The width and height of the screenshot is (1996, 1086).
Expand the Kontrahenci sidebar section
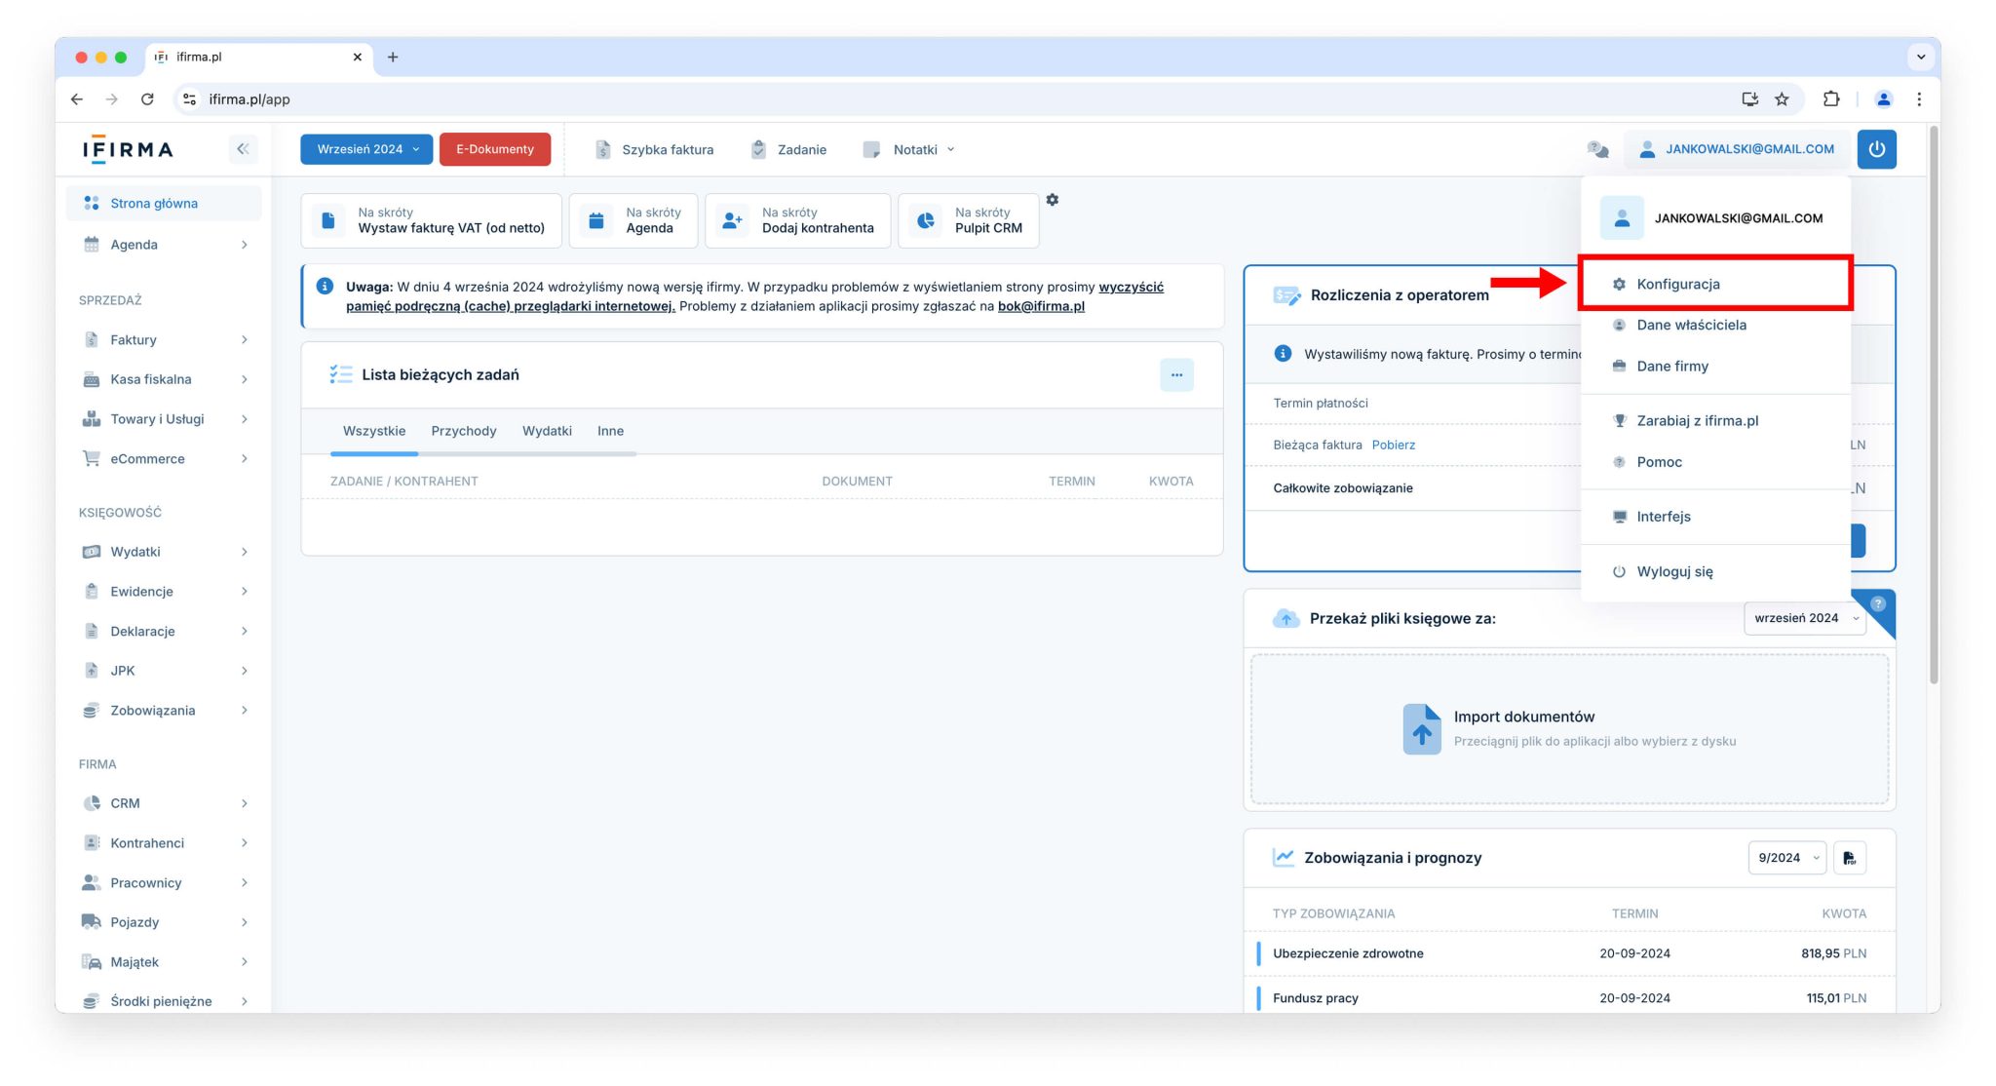click(x=165, y=843)
